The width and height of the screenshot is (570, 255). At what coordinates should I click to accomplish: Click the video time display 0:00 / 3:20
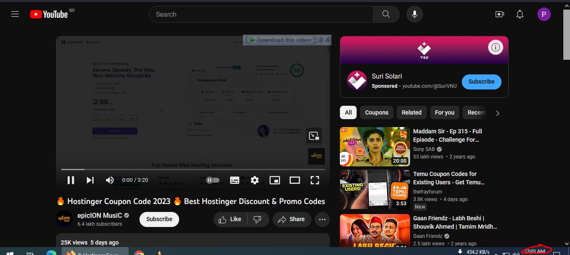[135, 180]
